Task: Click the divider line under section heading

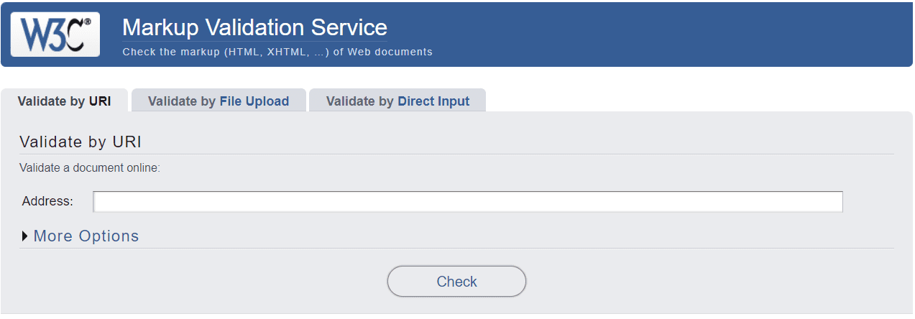Action: coord(456,154)
